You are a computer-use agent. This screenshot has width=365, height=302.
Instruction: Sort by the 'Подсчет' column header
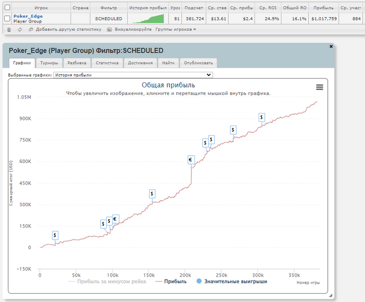pyautogui.click(x=193, y=8)
